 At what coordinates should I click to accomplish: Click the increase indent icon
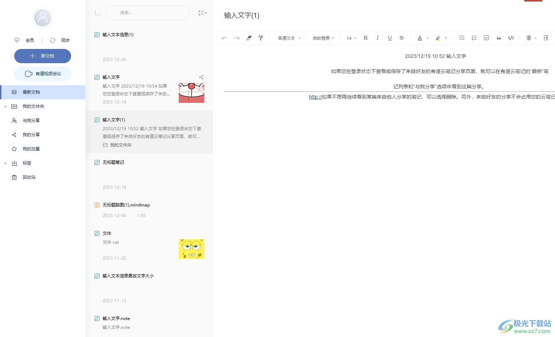tap(546, 38)
